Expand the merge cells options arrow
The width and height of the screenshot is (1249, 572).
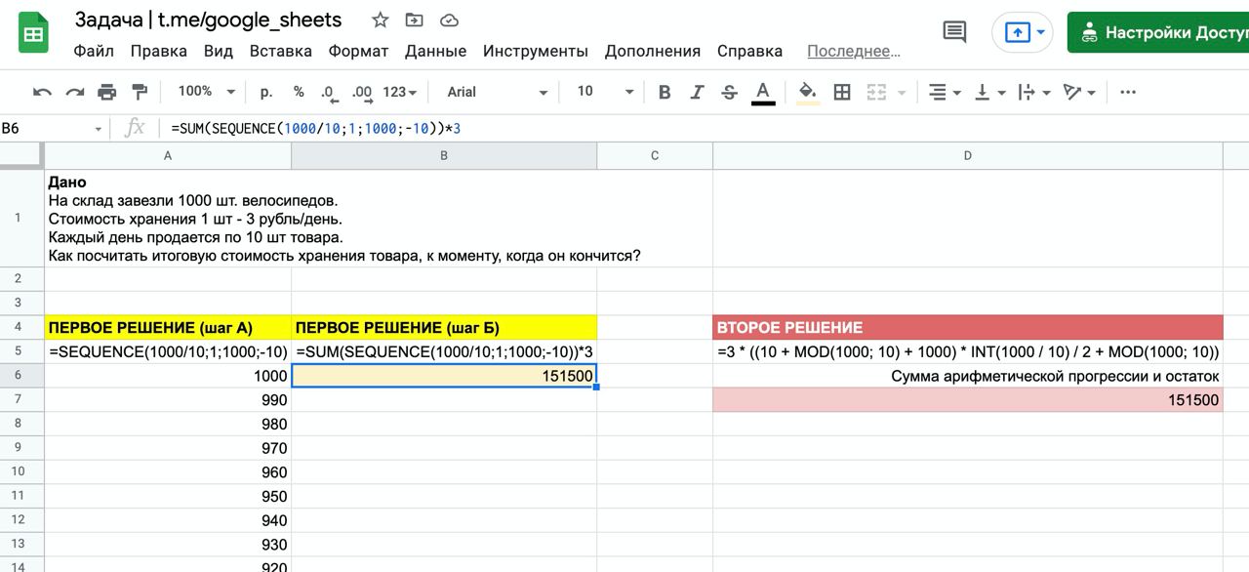tap(901, 93)
